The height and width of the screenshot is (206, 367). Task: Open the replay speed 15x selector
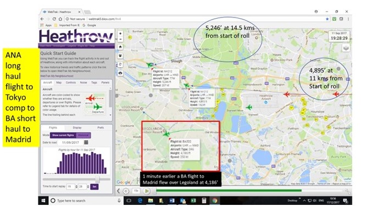click(136, 191)
